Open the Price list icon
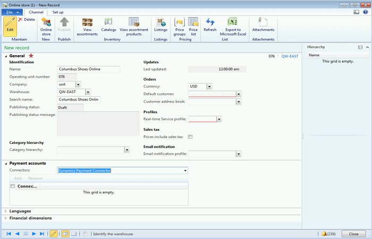The image size is (372, 239). click(193, 26)
